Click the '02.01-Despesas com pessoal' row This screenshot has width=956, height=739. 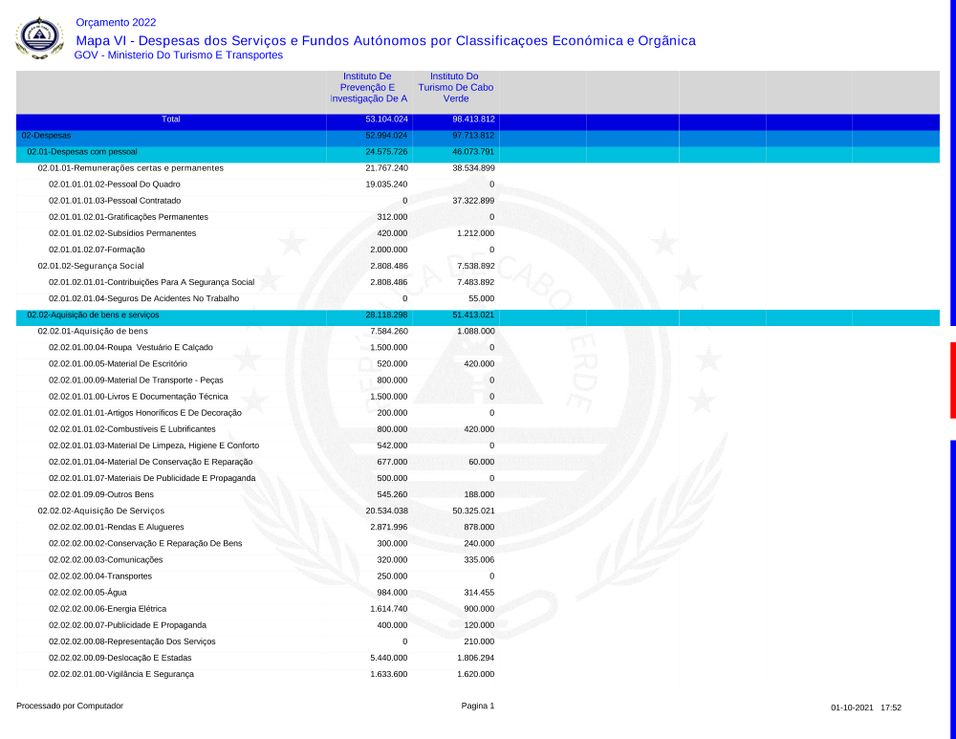pyautogui.click(x=82, y=152)
